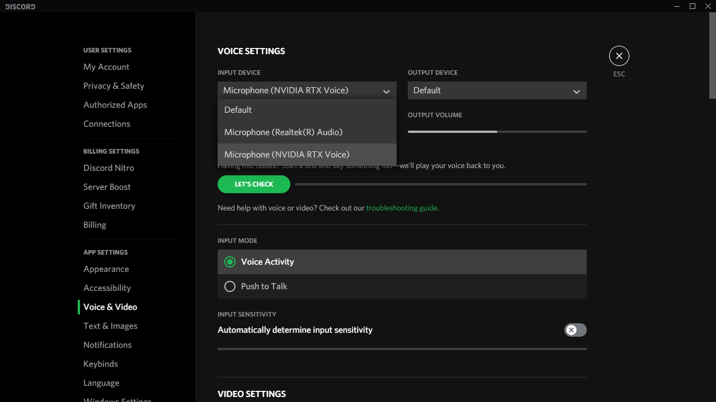Adjust the Output Volume slider
Viewport: 716px width, 402px height.
(497, 132)
